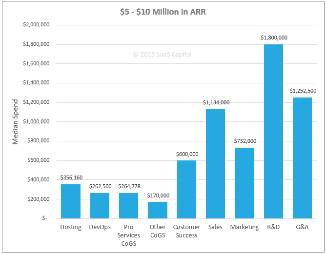Select the Pro Services CoGS bar
The width and height of the screenshot is (326, 254).
pos(128,206)
